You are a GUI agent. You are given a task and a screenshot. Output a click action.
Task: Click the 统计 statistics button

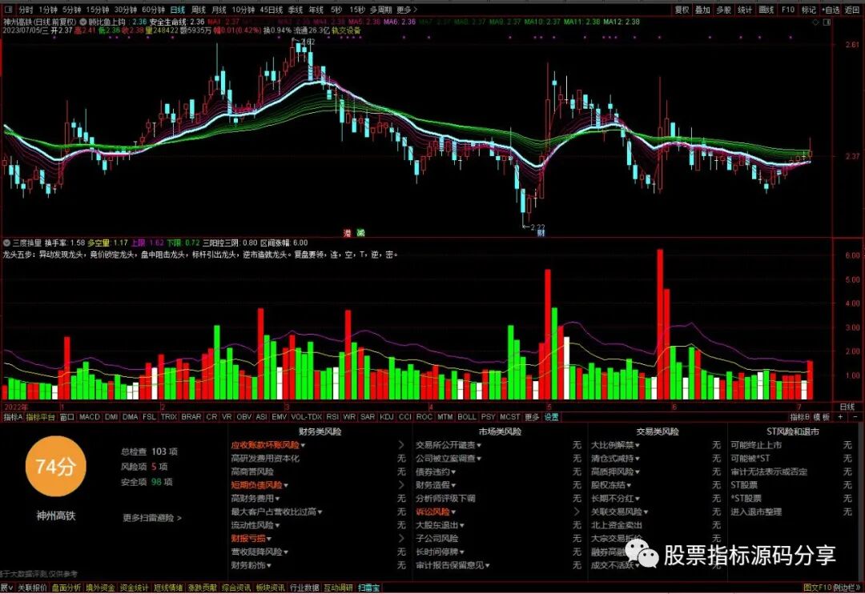[745, 10]
